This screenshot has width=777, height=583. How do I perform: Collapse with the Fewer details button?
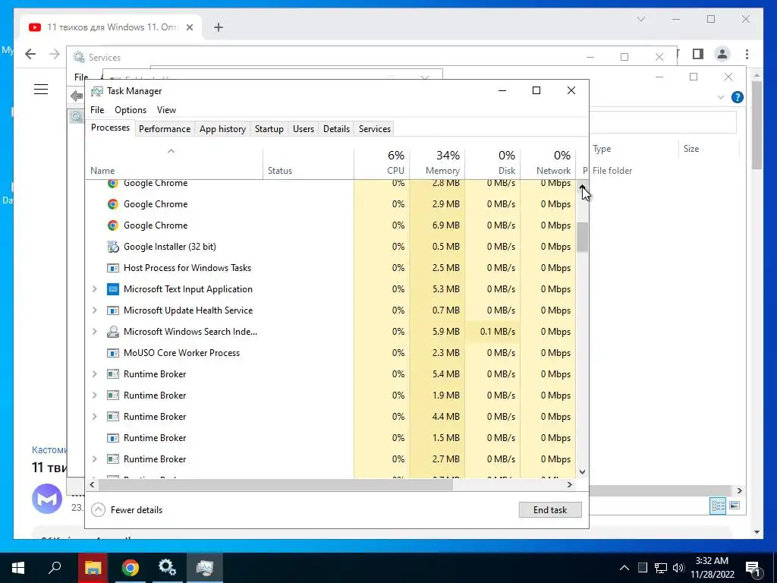(x=127, y=509)
